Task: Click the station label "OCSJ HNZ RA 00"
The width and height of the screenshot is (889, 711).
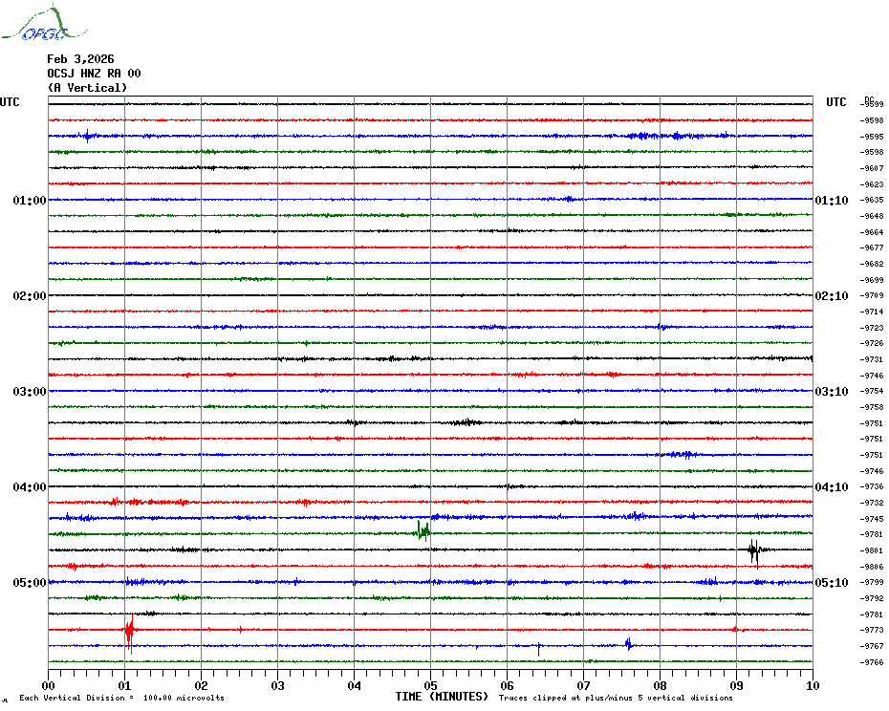Action: point(94,74)
